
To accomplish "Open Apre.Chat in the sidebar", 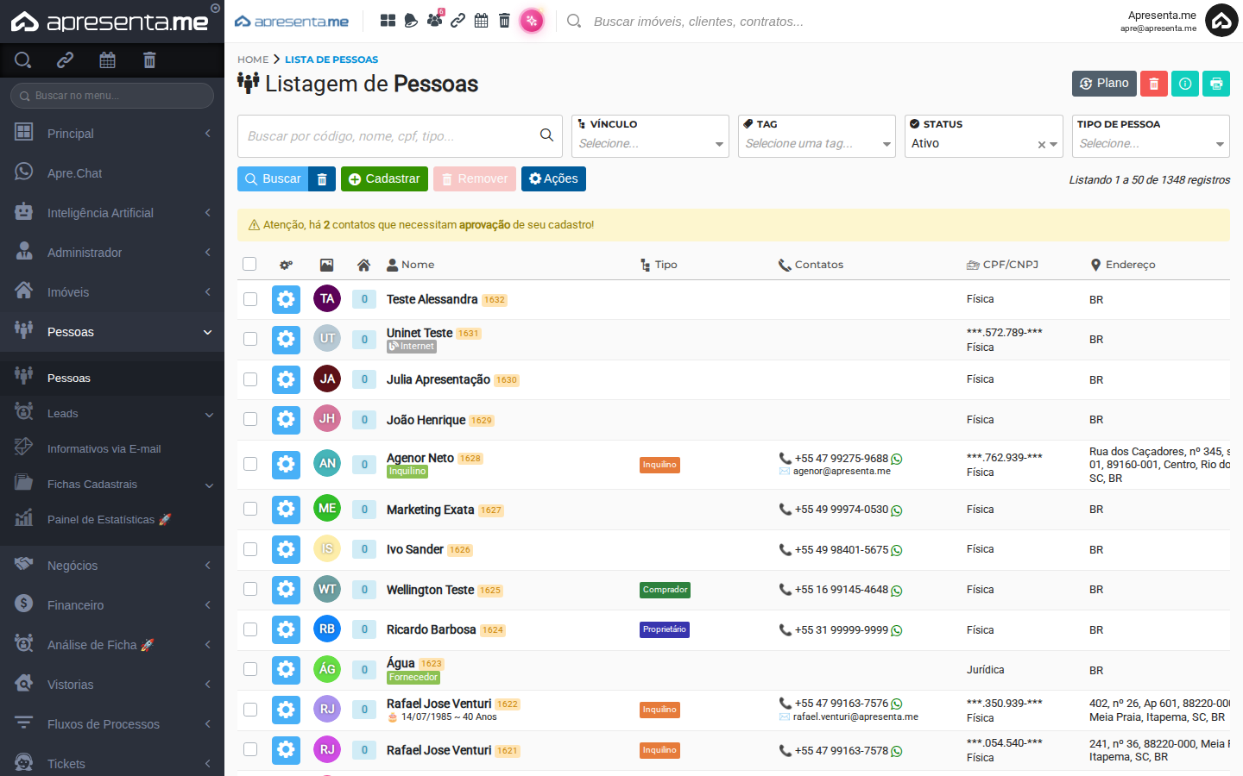I will pyautogui.click(x=112, y=173).
